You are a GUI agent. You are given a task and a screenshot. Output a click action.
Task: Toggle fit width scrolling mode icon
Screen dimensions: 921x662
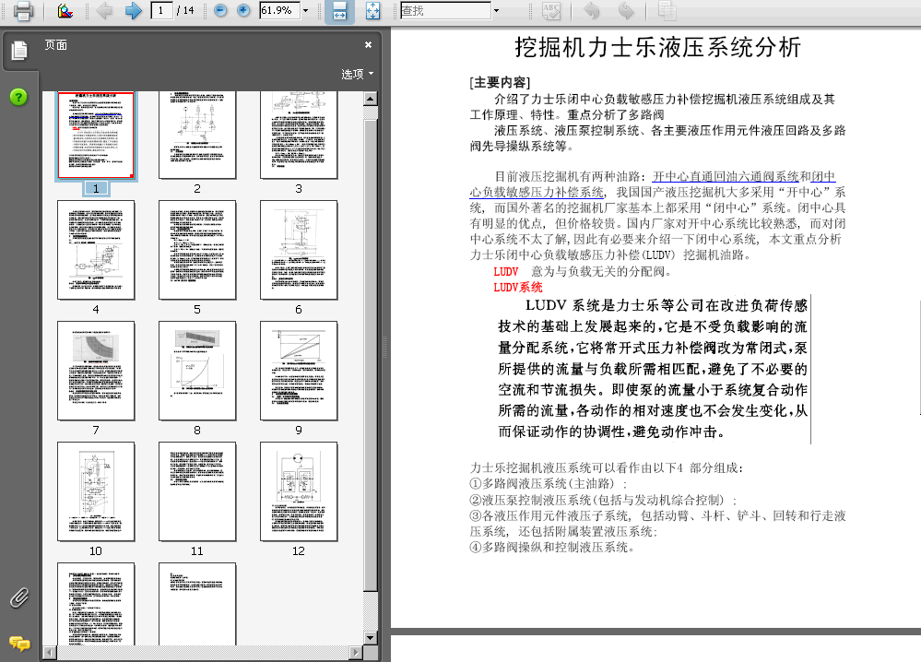point(339,10)
